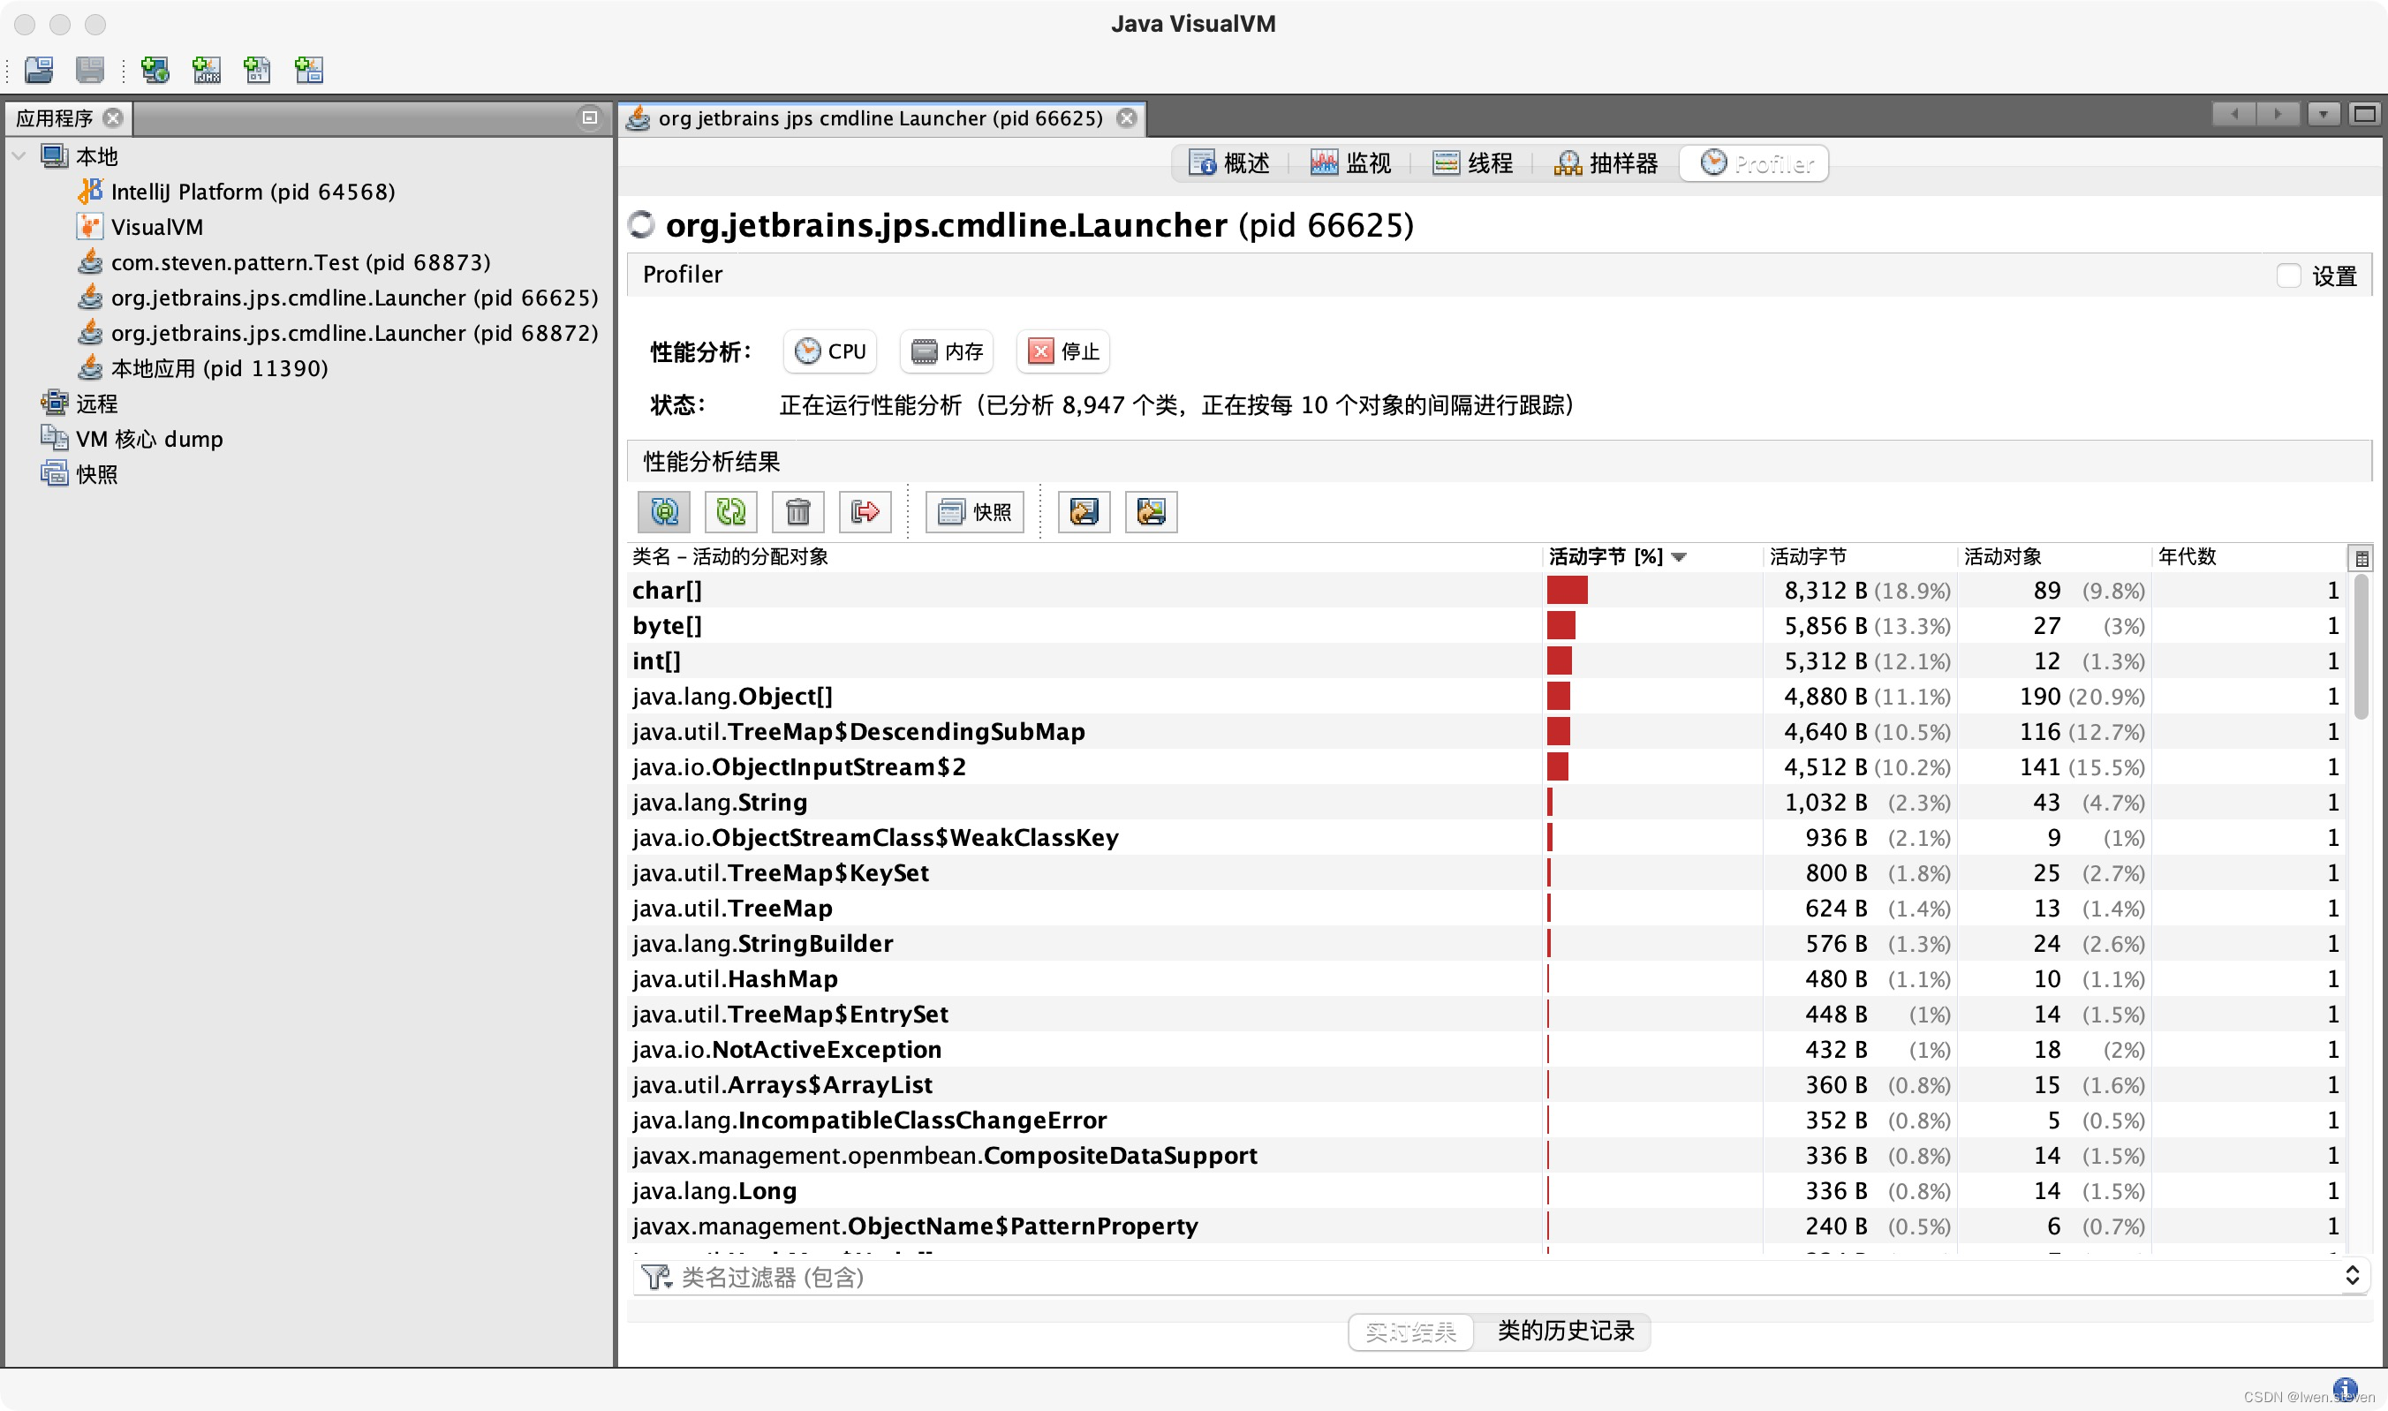
Task: Open the document list dropdown arrow
Action: pyautogui.click(x=2323, y=114)
